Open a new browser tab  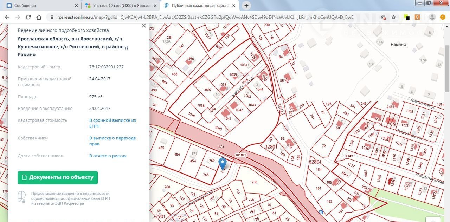pyautogui.click(x=246, y=6)
